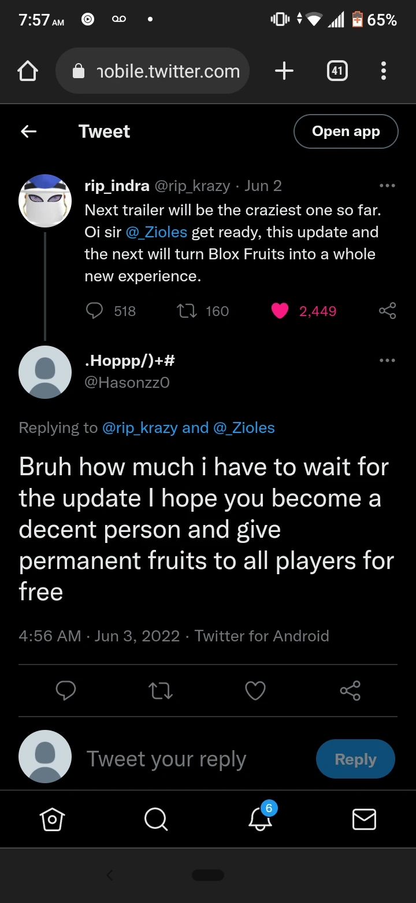This screenshot has width=416, height=903.
Task: Retweet the Hoppp reply tweet
Action: (x=161, y=691)
